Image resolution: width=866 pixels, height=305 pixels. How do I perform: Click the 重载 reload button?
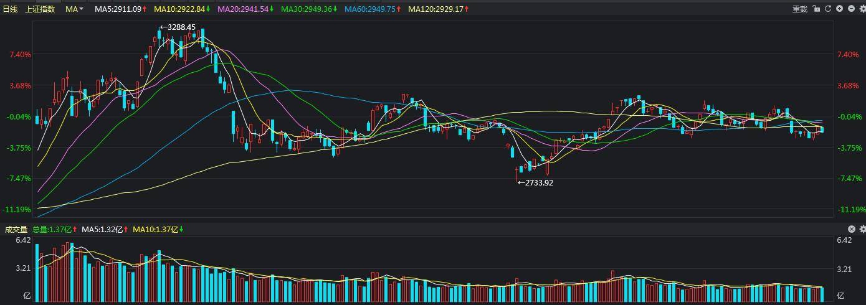tap(800, 9)
